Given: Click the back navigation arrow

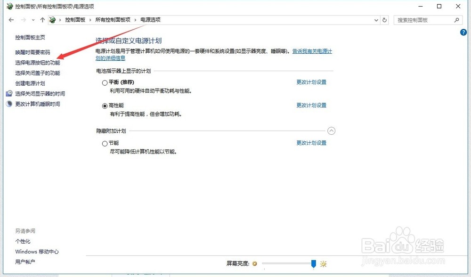Looking at the screenshot, I should point(11,20).
